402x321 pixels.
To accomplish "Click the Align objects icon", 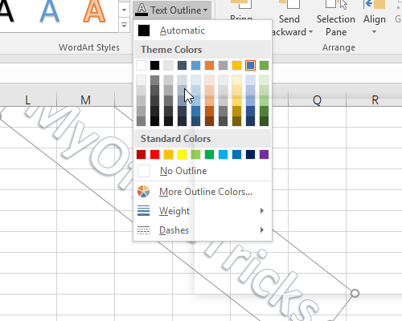I will tap(375, 5).
